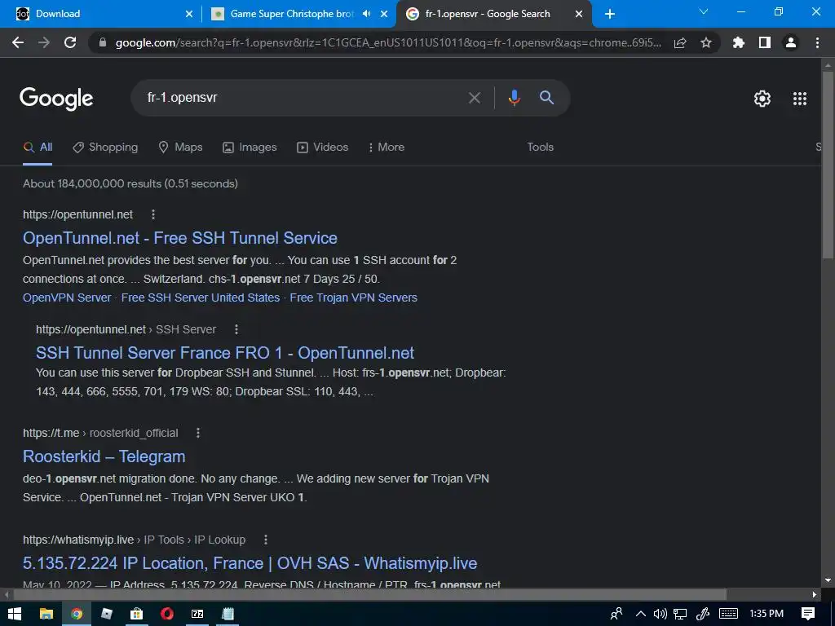The width and height of the screenshot is (835, 626).
Task: Share this page from the address bar
Action: pyautogui.click(x=680, y=42)
